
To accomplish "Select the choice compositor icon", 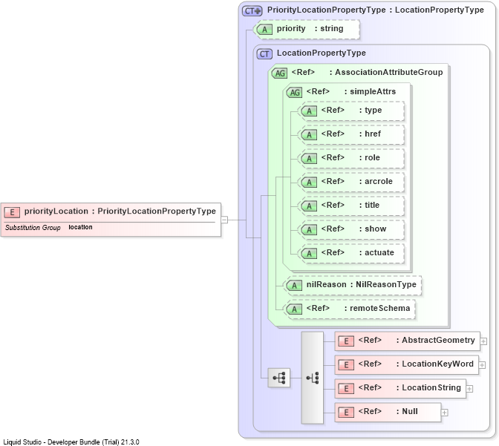I will click(x=313, y=378).
